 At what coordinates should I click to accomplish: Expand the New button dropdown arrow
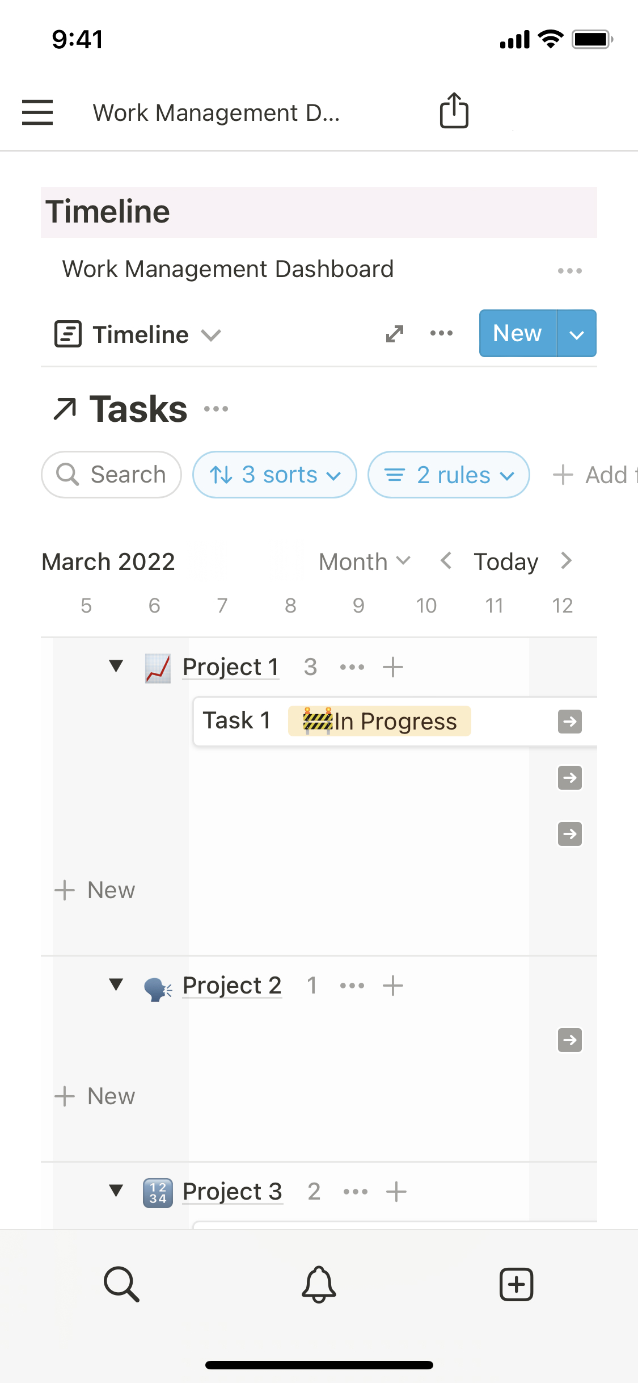(x=576, y=334)
